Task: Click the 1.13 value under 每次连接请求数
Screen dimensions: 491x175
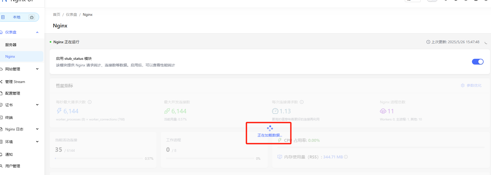Action: pos(285,111)
